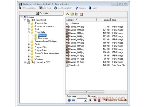Expand the Boot folder node

pos(29,29)
